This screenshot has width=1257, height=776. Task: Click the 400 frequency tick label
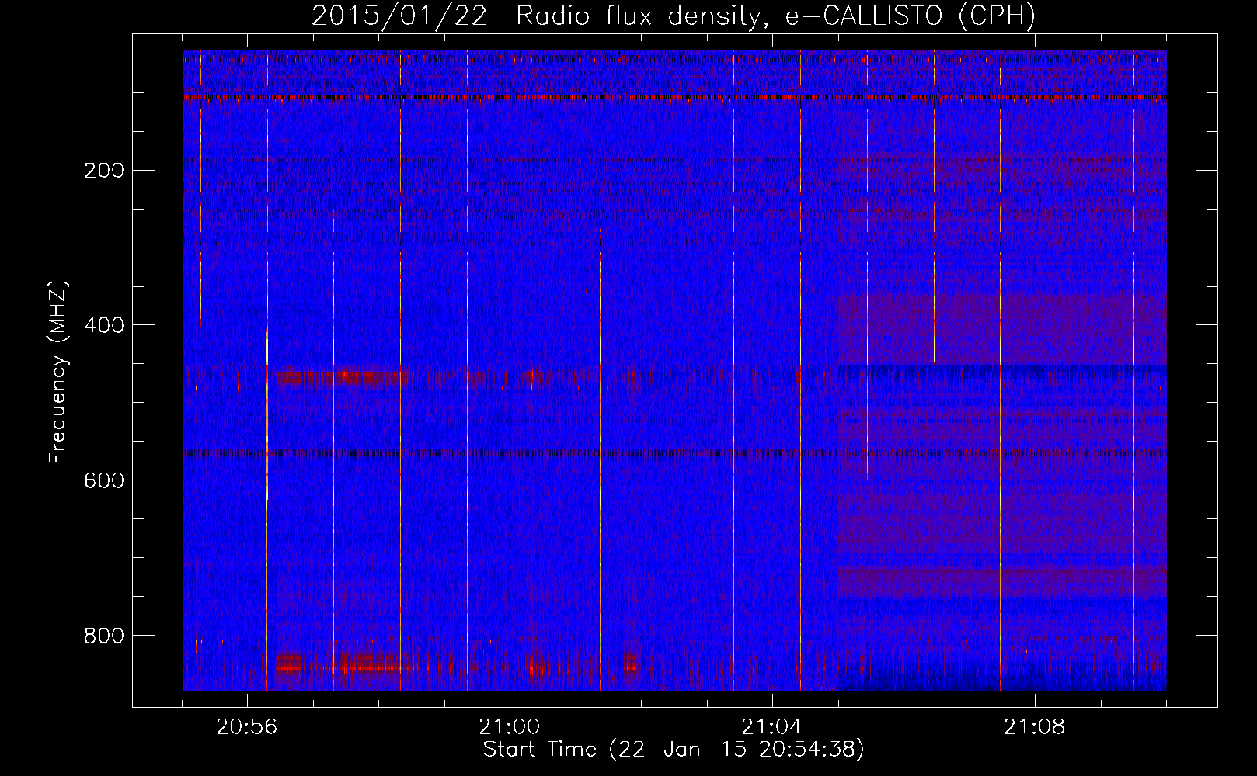(104, 325)
